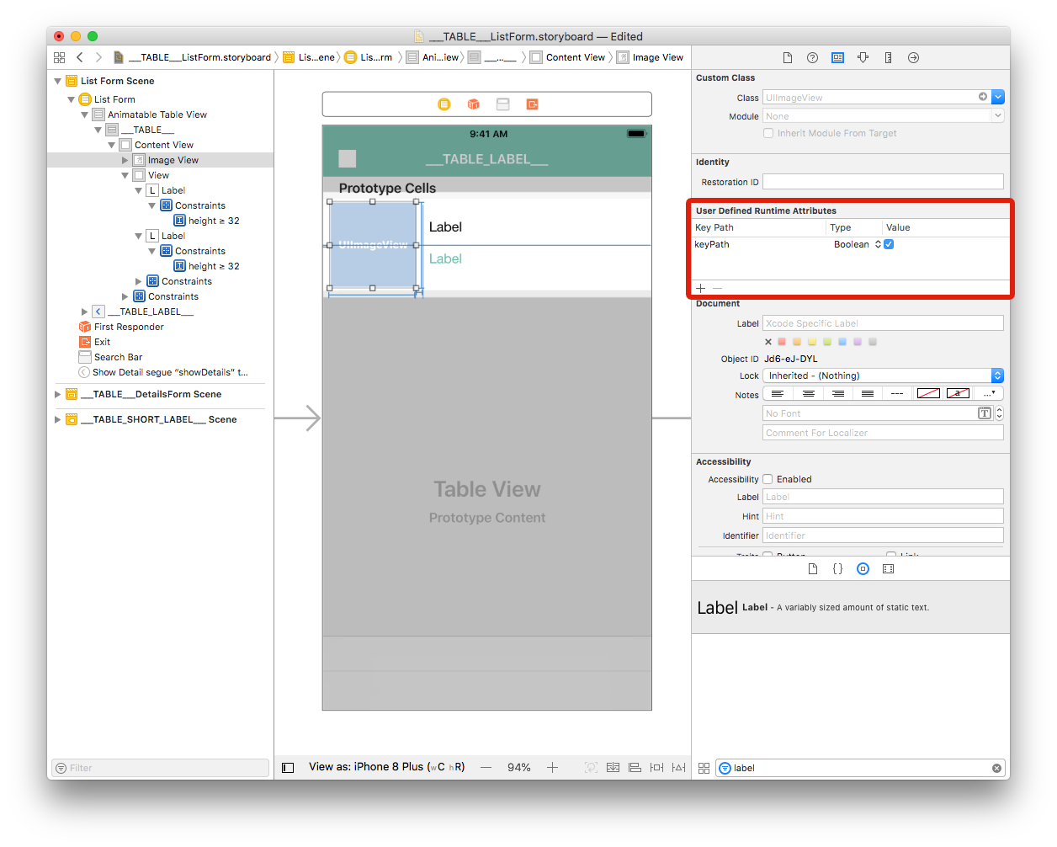Show the File Template library
The image size is (1057, 847).
(x=812, y=569)
